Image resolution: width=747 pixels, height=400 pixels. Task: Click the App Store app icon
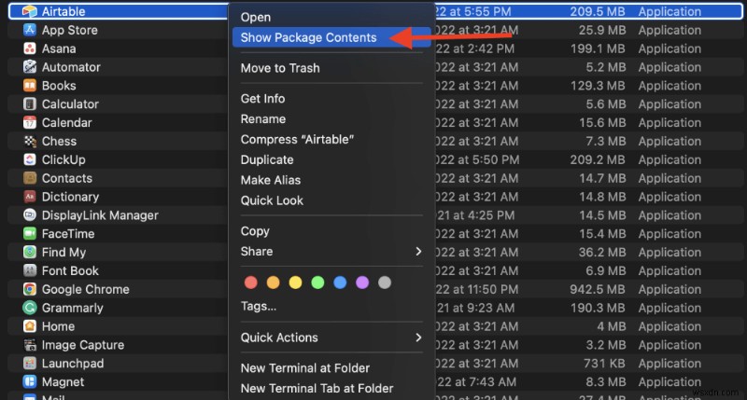click(30, 30)
